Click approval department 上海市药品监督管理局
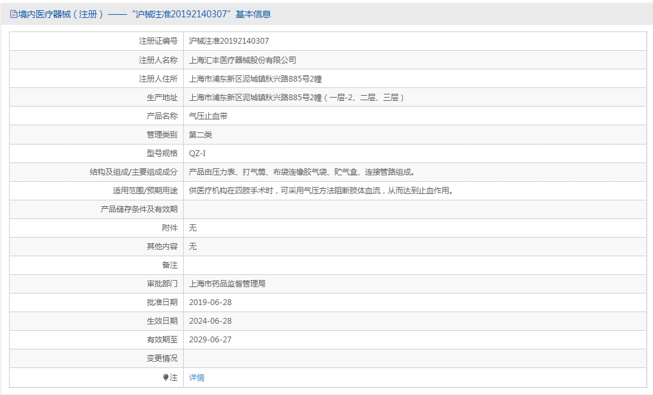The image size is (653, 395). coord(227,283)
